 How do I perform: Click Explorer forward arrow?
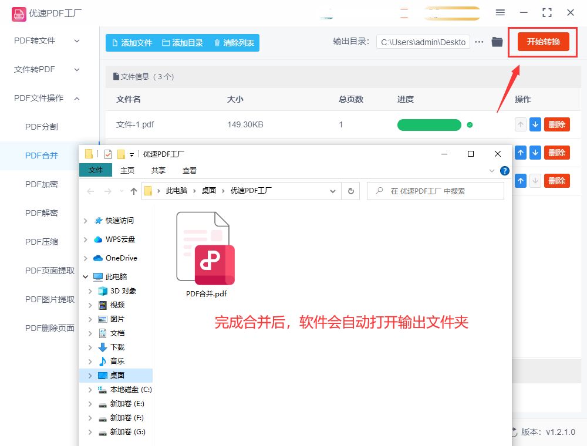click(108, 191)
